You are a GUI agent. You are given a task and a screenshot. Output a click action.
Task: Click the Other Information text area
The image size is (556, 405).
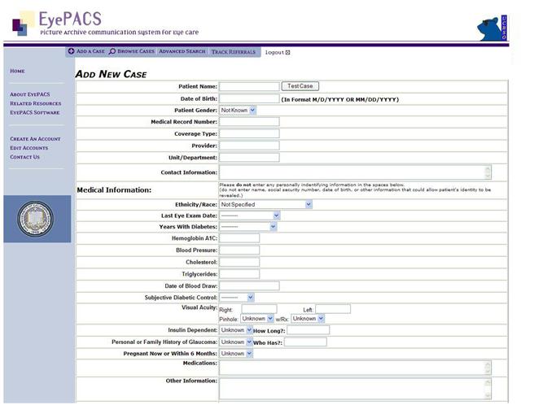pyautogui.click(x=355, y=389)
